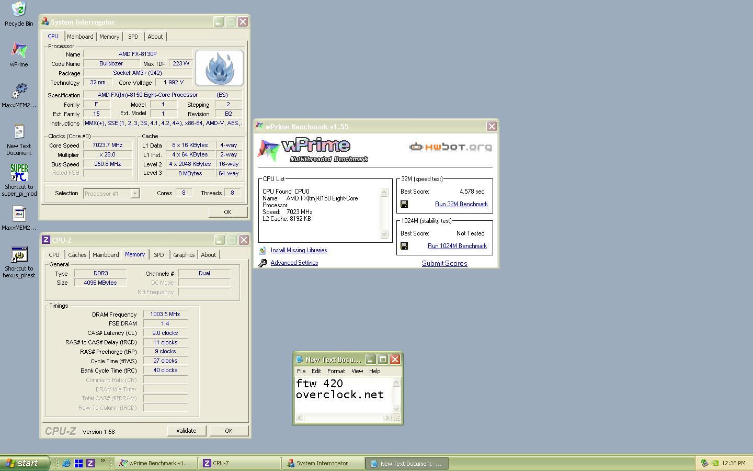Click the save icon for the 1024M score

point(404,246)
